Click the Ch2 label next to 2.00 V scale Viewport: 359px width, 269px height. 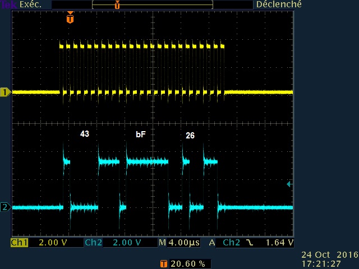93,243
